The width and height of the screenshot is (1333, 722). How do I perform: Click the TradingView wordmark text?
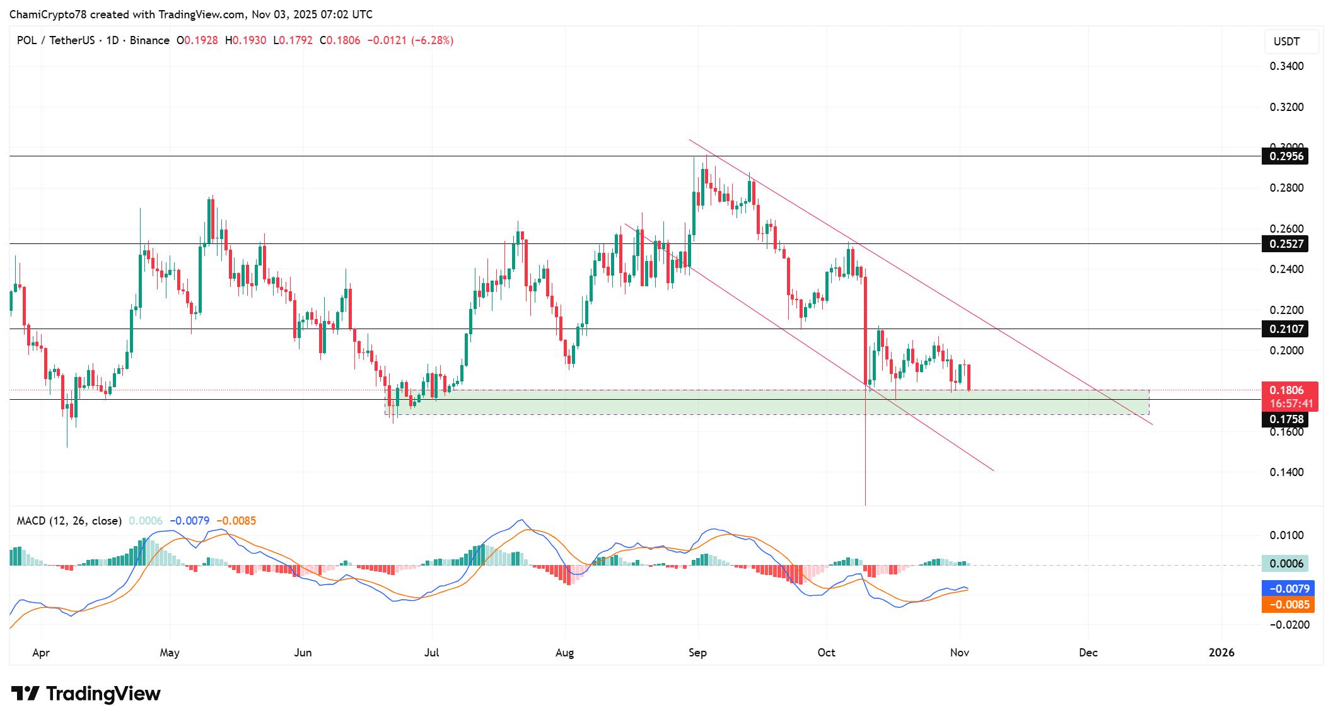click(x=103, y=694)
